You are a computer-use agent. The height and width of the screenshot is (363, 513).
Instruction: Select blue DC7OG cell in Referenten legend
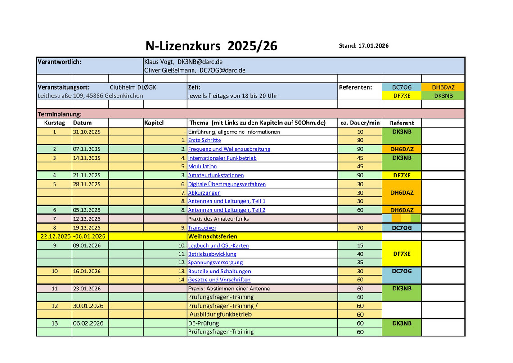[x=401, y=87]
